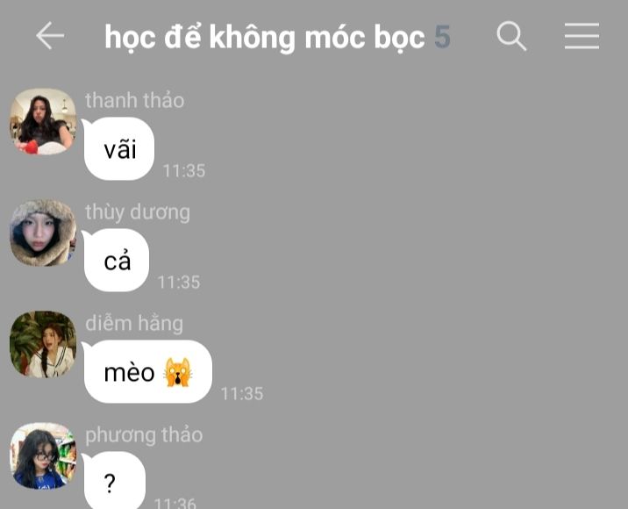The width and height of the screenshot is (628, 509).
Task: Open thùy dương's profile avatar
Action: point(43,233)
